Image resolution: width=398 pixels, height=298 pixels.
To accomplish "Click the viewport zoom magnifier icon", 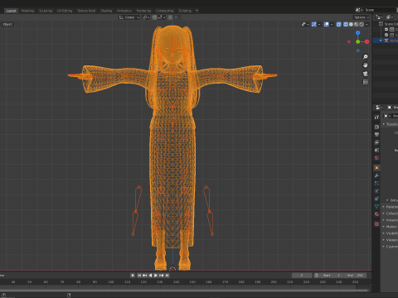I will click(x=366, y=57).
